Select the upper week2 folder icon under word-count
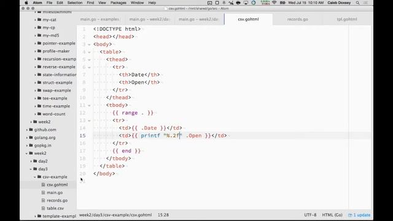Image resolution: width=393 pixels, height=221 pixels. pos(35,122)
